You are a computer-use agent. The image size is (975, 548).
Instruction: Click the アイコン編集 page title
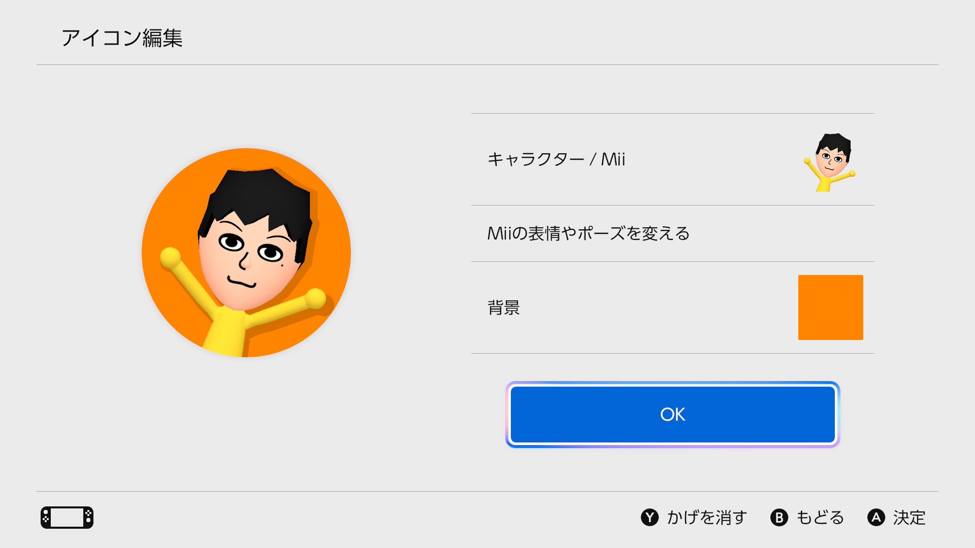122,38
